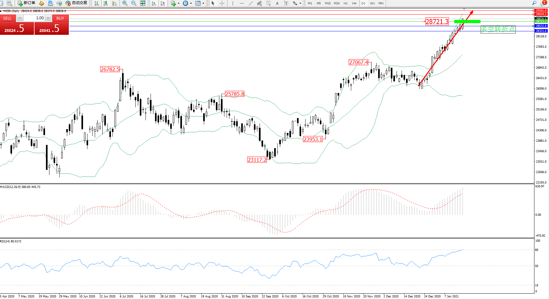Switch to the H4 timeframe
The width and height of the screenshot is (549, 299).
(354, 3)
